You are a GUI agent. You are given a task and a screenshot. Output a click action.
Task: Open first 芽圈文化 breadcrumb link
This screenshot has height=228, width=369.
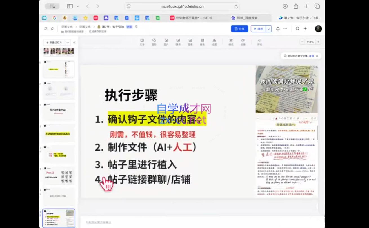[x=67, y=27]
